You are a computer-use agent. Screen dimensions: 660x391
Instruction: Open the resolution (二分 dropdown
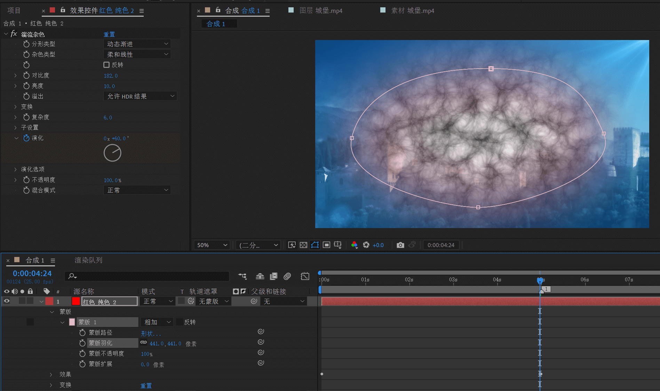(258, 245)
